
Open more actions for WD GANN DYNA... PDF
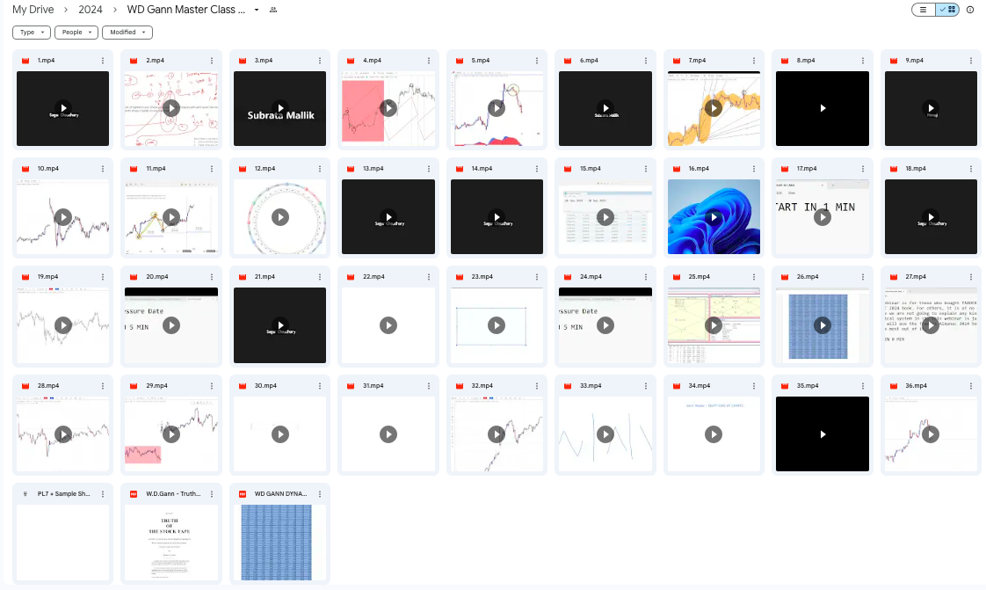pos(320,494)
